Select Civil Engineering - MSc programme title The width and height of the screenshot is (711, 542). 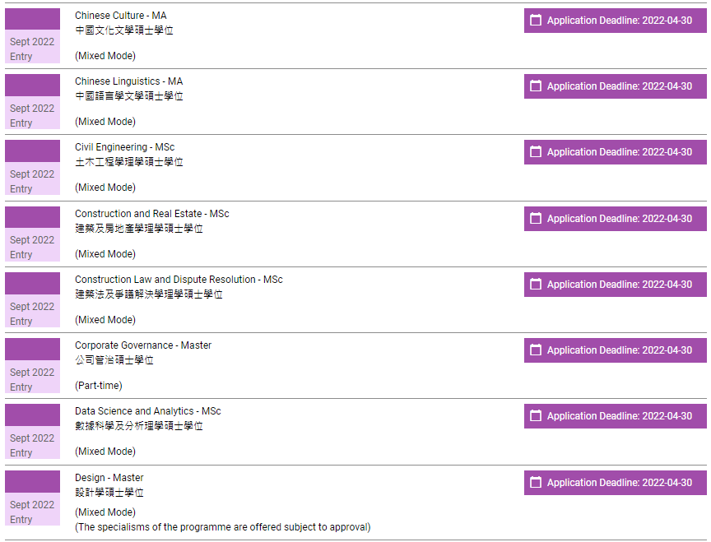tap(124, 147)
